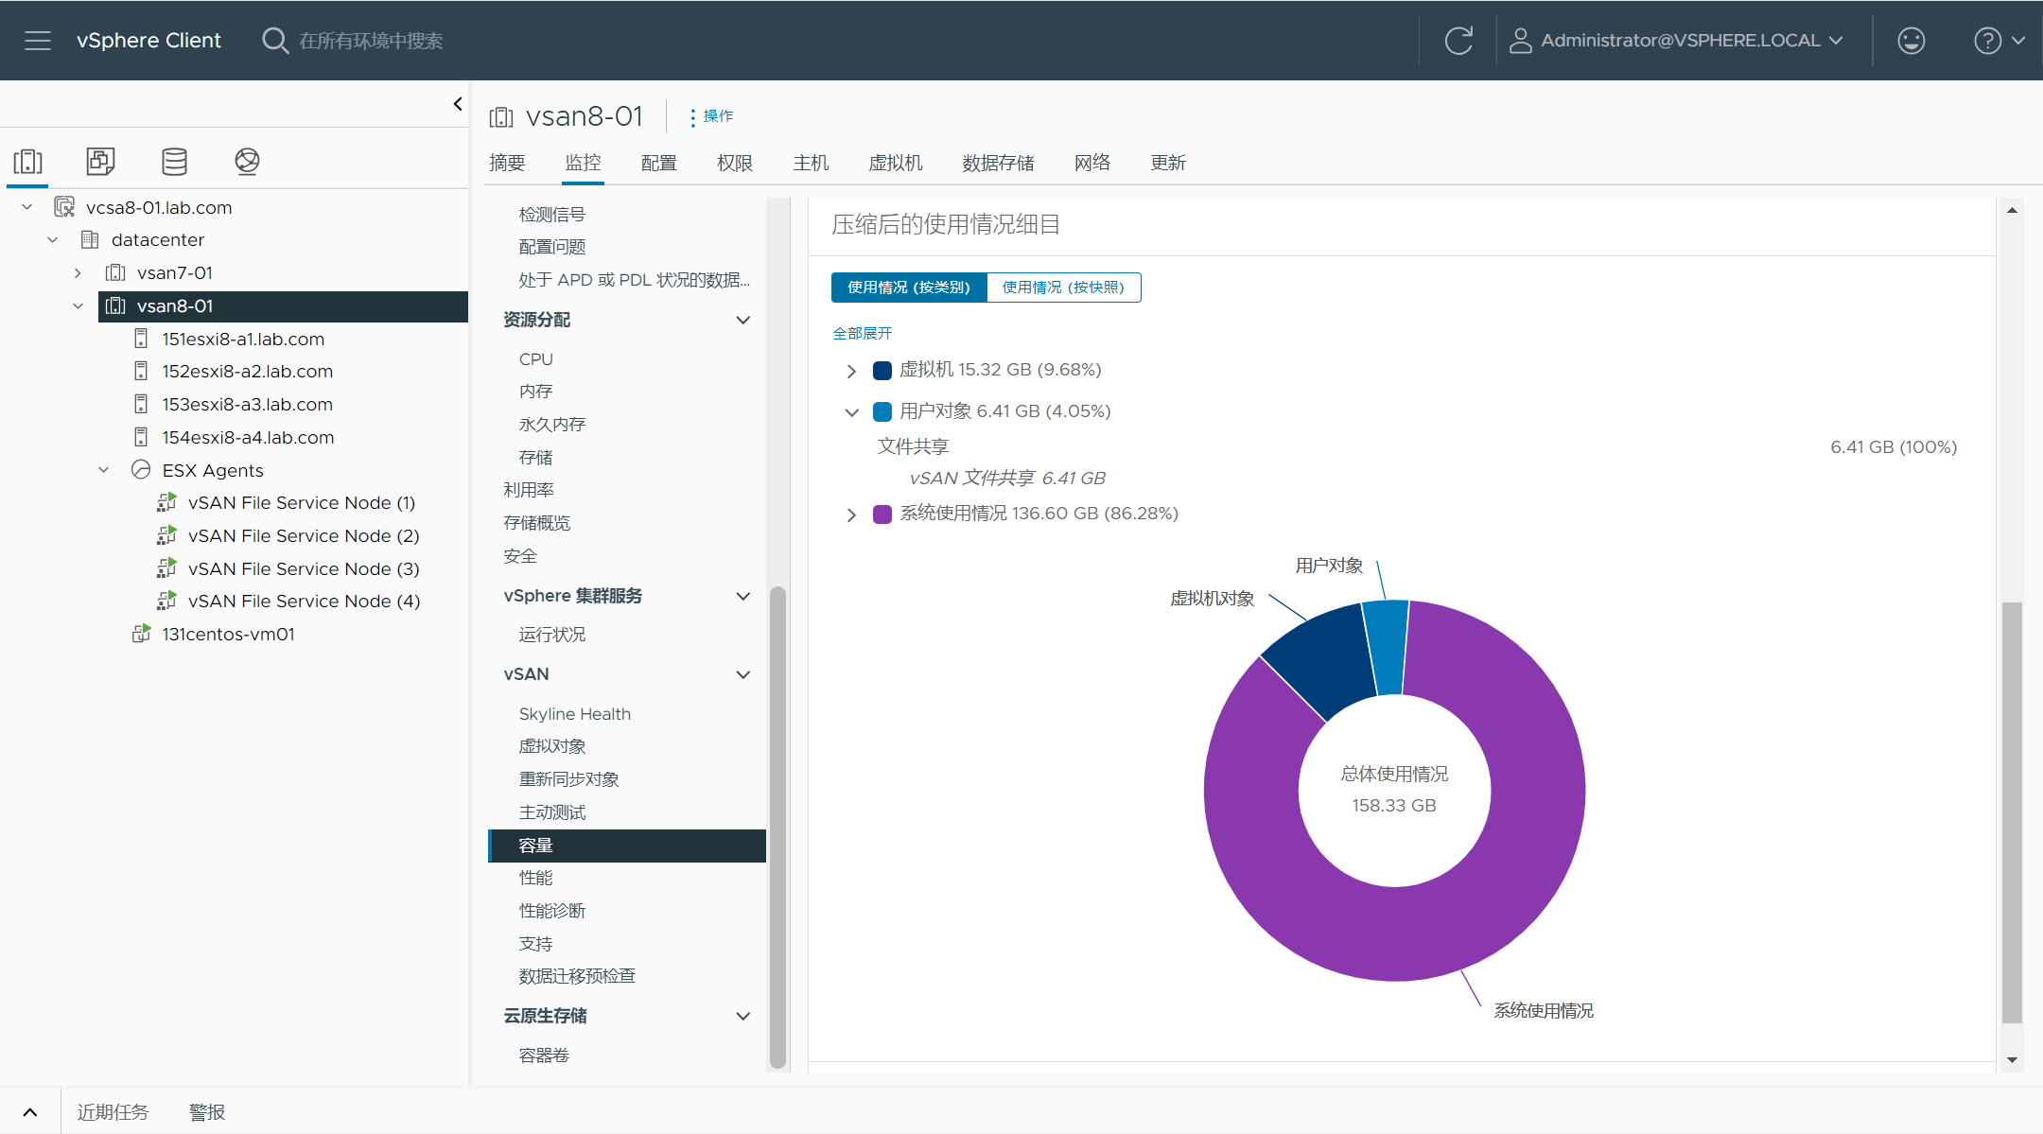Open the feedback smiley icon

pyautogui.click(x=1911, y=41)
